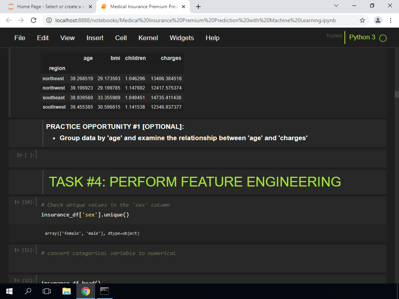Select the Medical Insurance Premium notebook tab

click(143, 7)
